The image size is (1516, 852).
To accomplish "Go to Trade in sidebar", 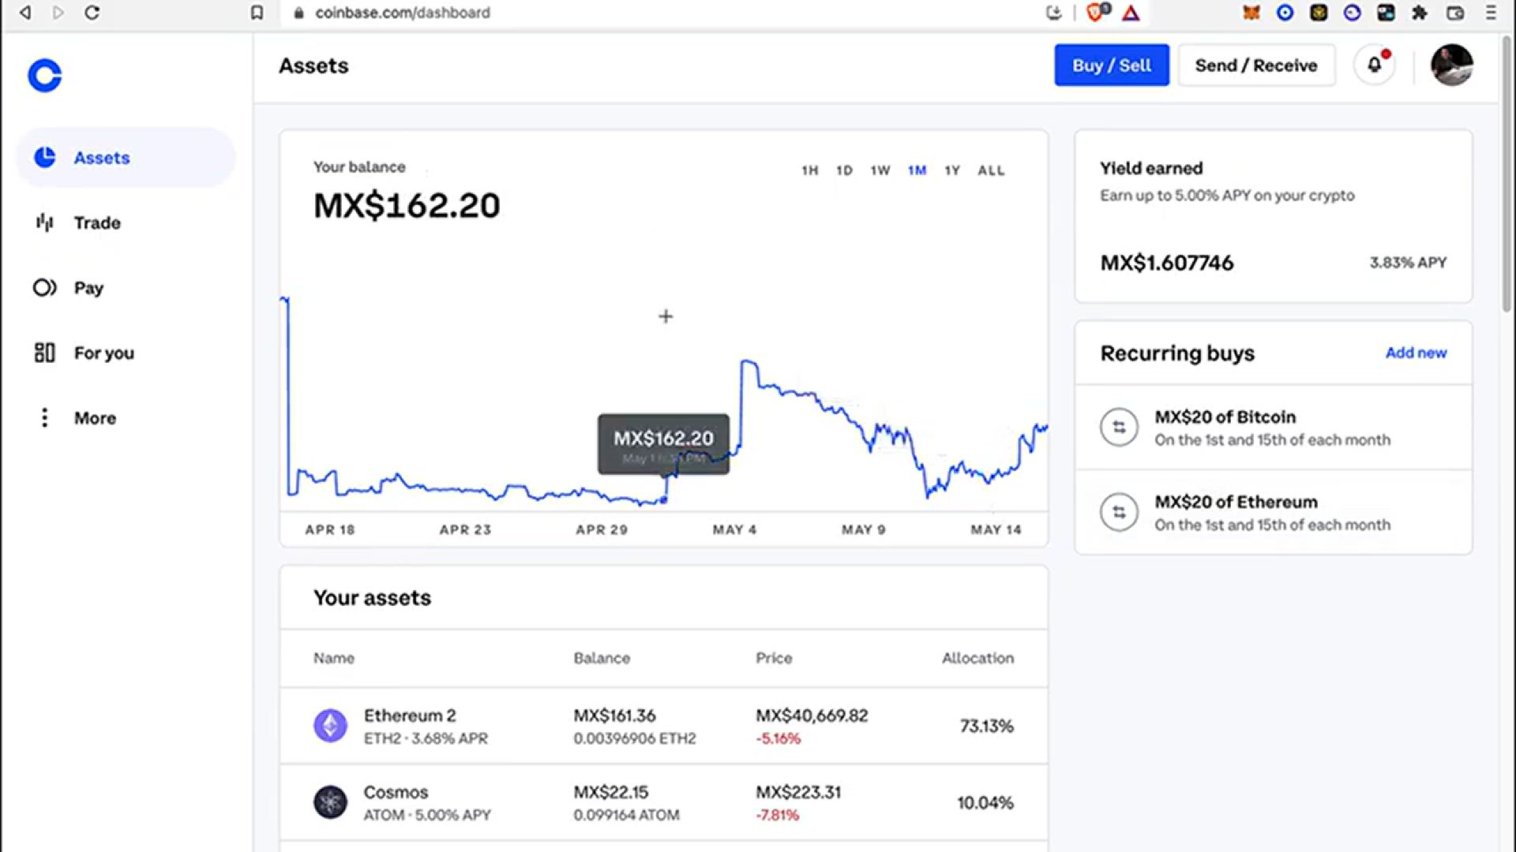I will point(96,223).
